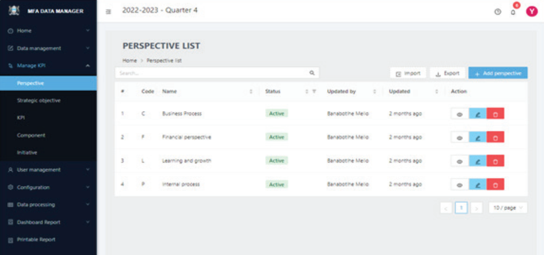
Task: Edit the Business Process perspective
Action: 478,114
